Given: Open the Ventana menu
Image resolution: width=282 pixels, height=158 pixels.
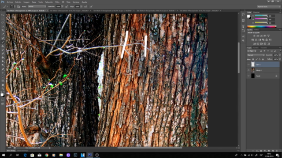Looking at the screenshot, I should point(76,2).
